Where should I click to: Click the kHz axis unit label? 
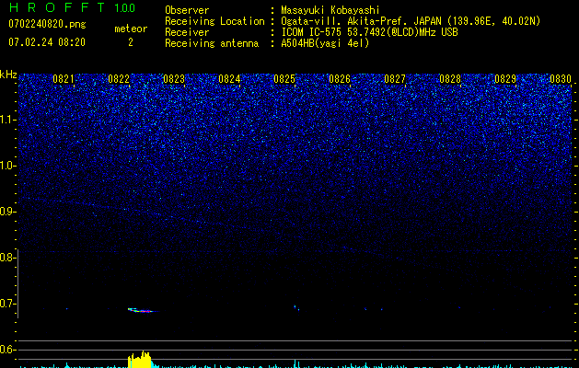pos(8,75)
